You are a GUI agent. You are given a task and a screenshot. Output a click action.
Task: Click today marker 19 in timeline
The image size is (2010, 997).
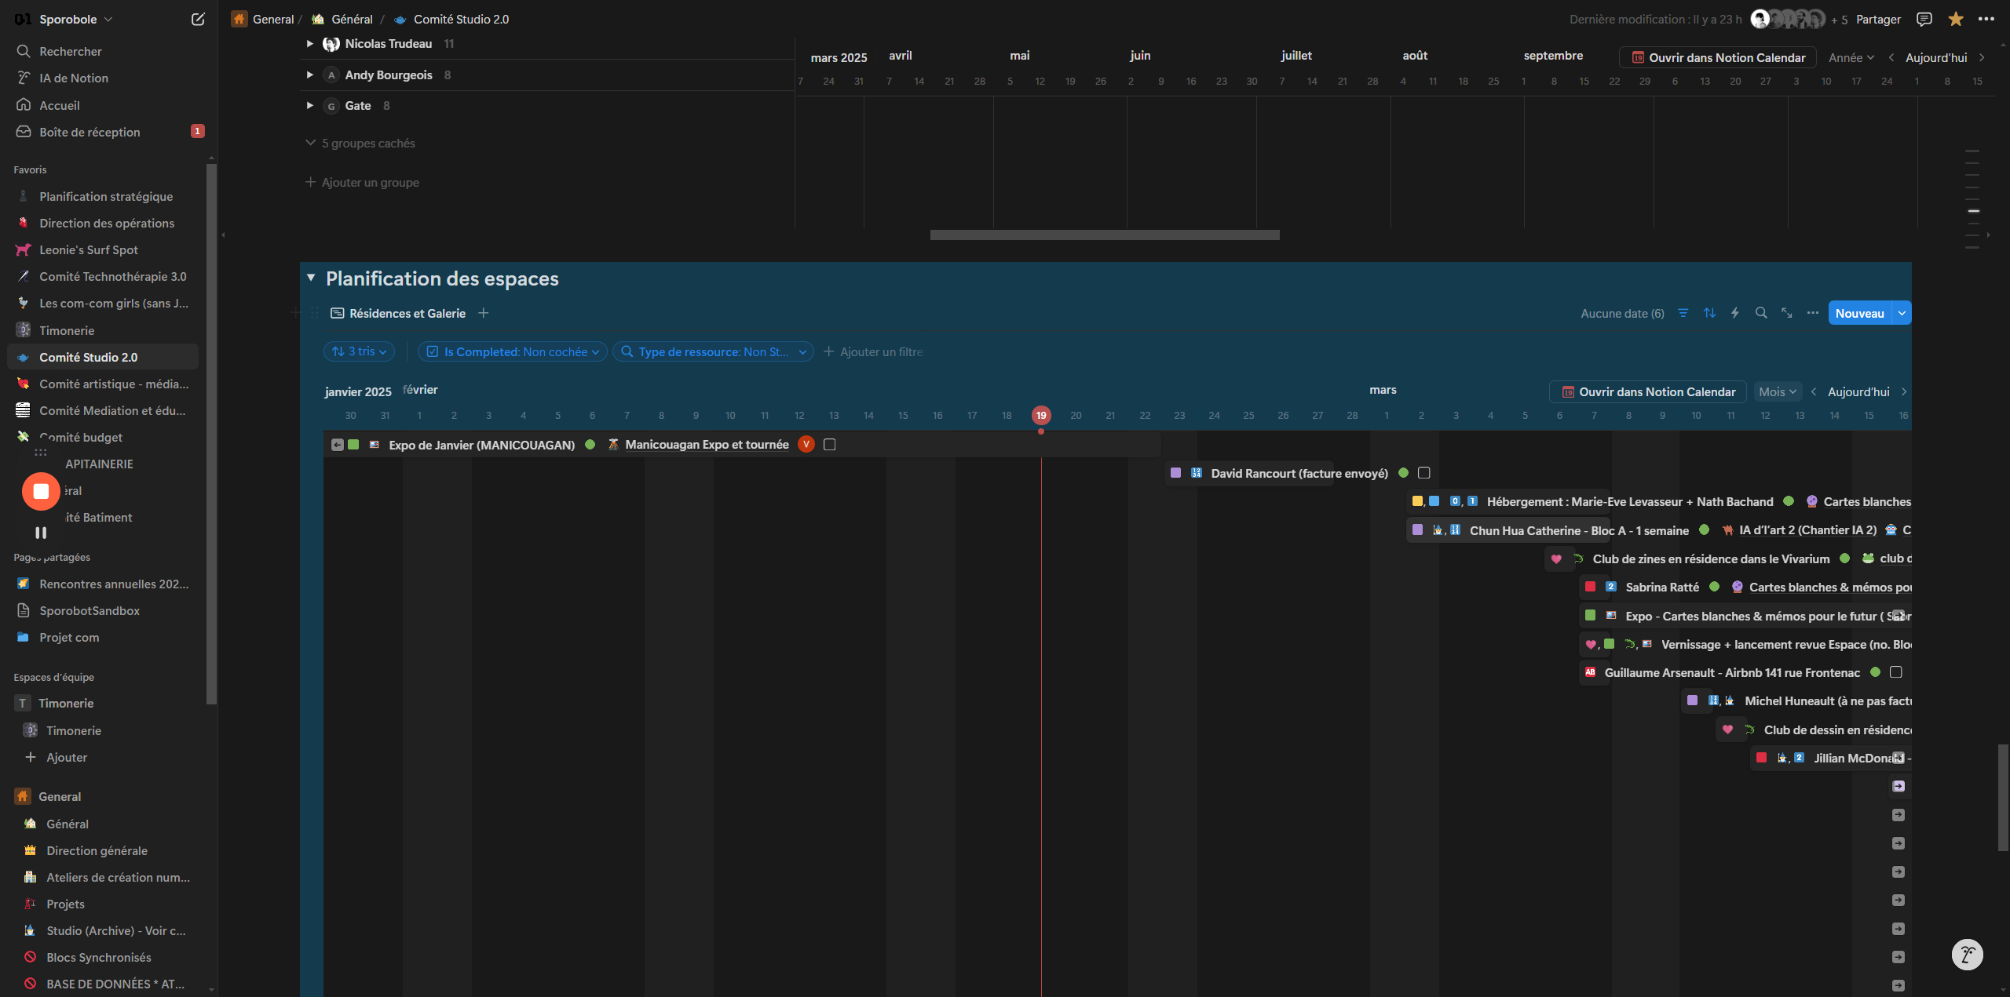tap(1041, 415)
